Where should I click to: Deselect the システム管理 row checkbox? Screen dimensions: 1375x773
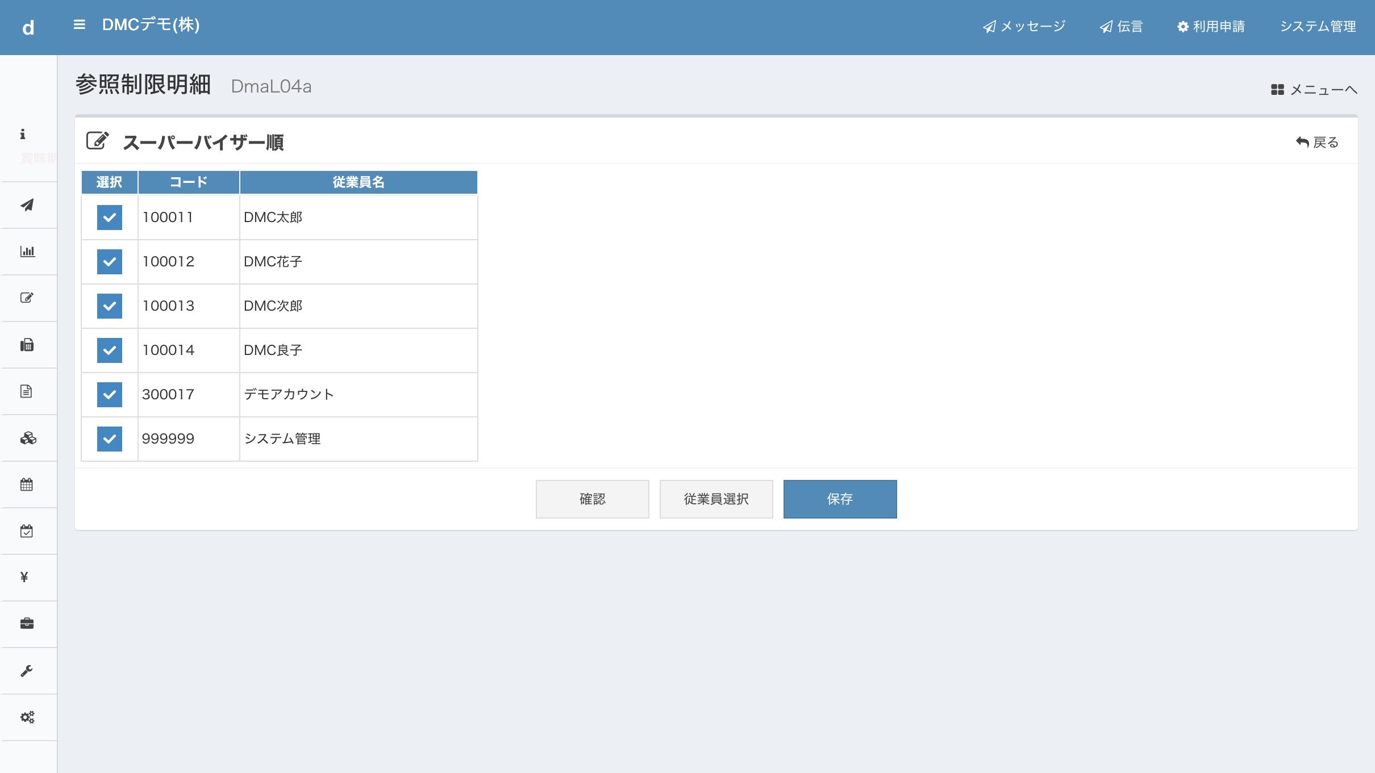click(x=109, y=439)
